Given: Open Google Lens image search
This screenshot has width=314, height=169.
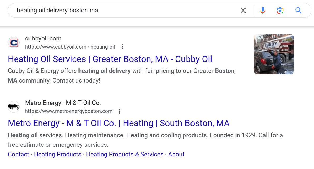Looking at the screenshot, I should [x=280, y=11].
